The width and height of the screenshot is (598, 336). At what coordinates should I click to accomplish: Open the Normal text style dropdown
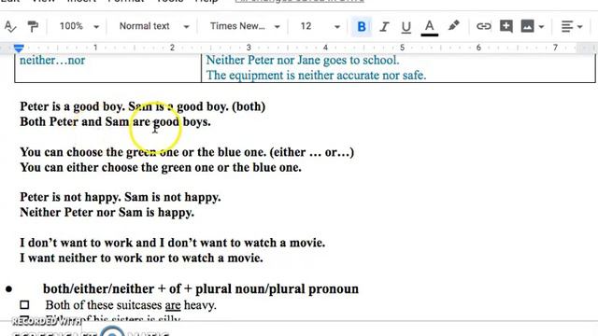(x=153, y=26)
